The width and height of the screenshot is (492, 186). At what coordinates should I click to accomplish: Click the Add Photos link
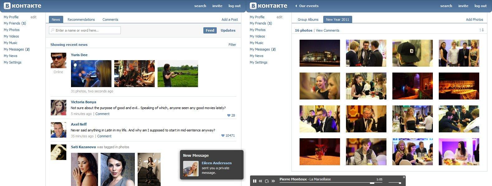tap(474, 20)
